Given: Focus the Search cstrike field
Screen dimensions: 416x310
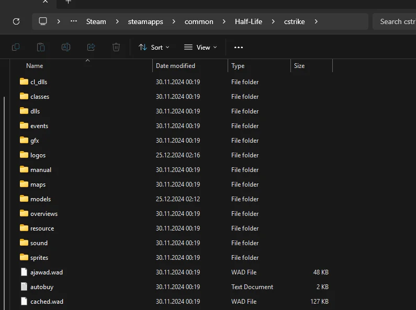Looking at the screenshot, I should [x=394, y=21].
